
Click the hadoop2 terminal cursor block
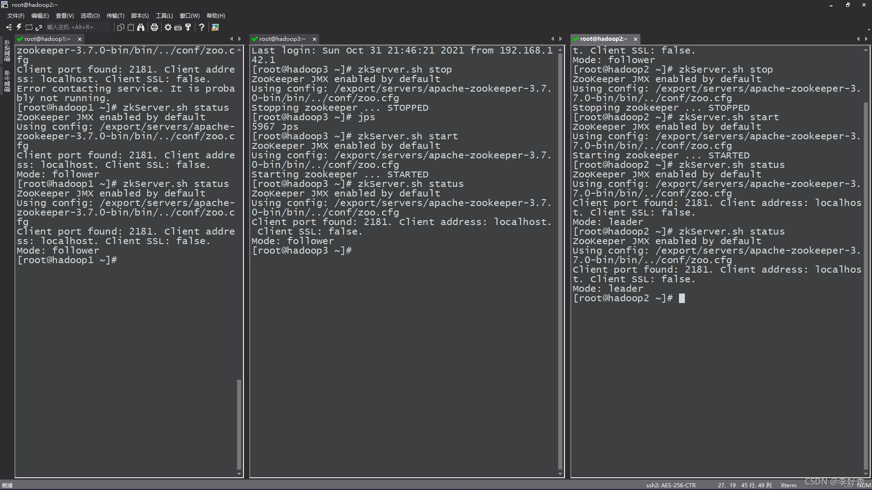tap(682, 298)
